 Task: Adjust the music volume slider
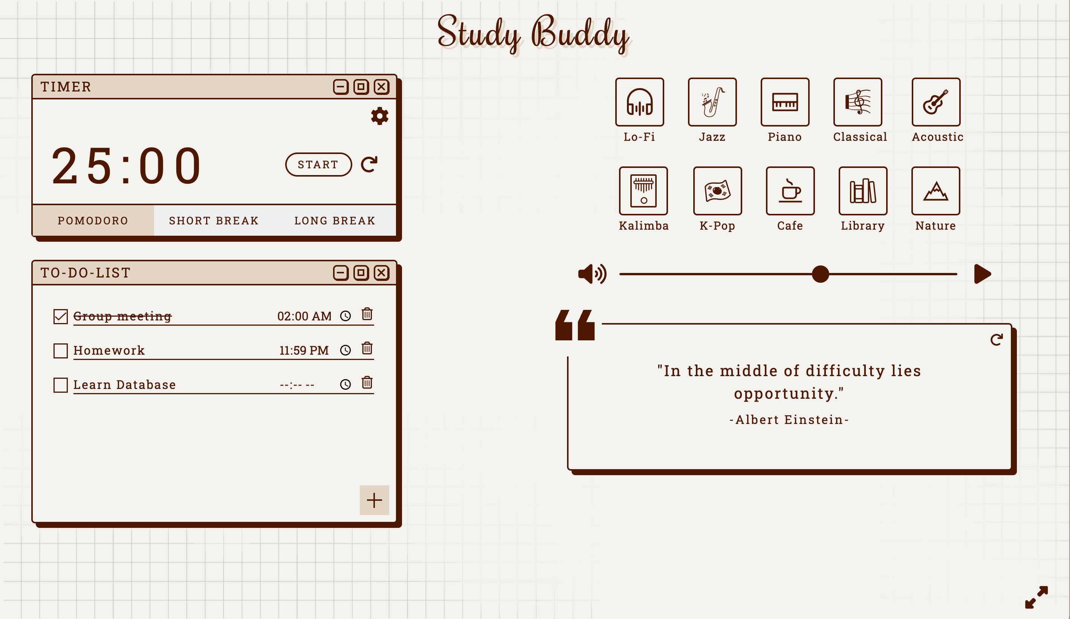[x=821, y=273]
